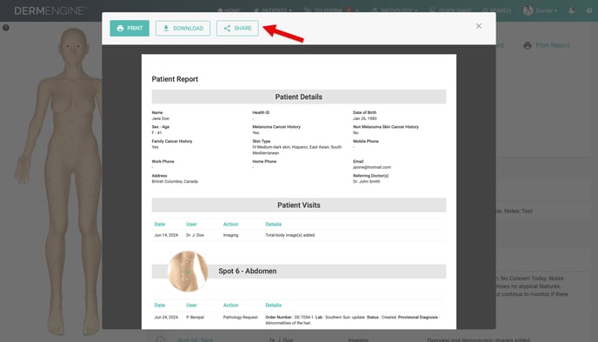The height and width of the screenshot is (342, 598).
Task: Click 'Total-body image(s) added.' details text
Action: point(290,235)
